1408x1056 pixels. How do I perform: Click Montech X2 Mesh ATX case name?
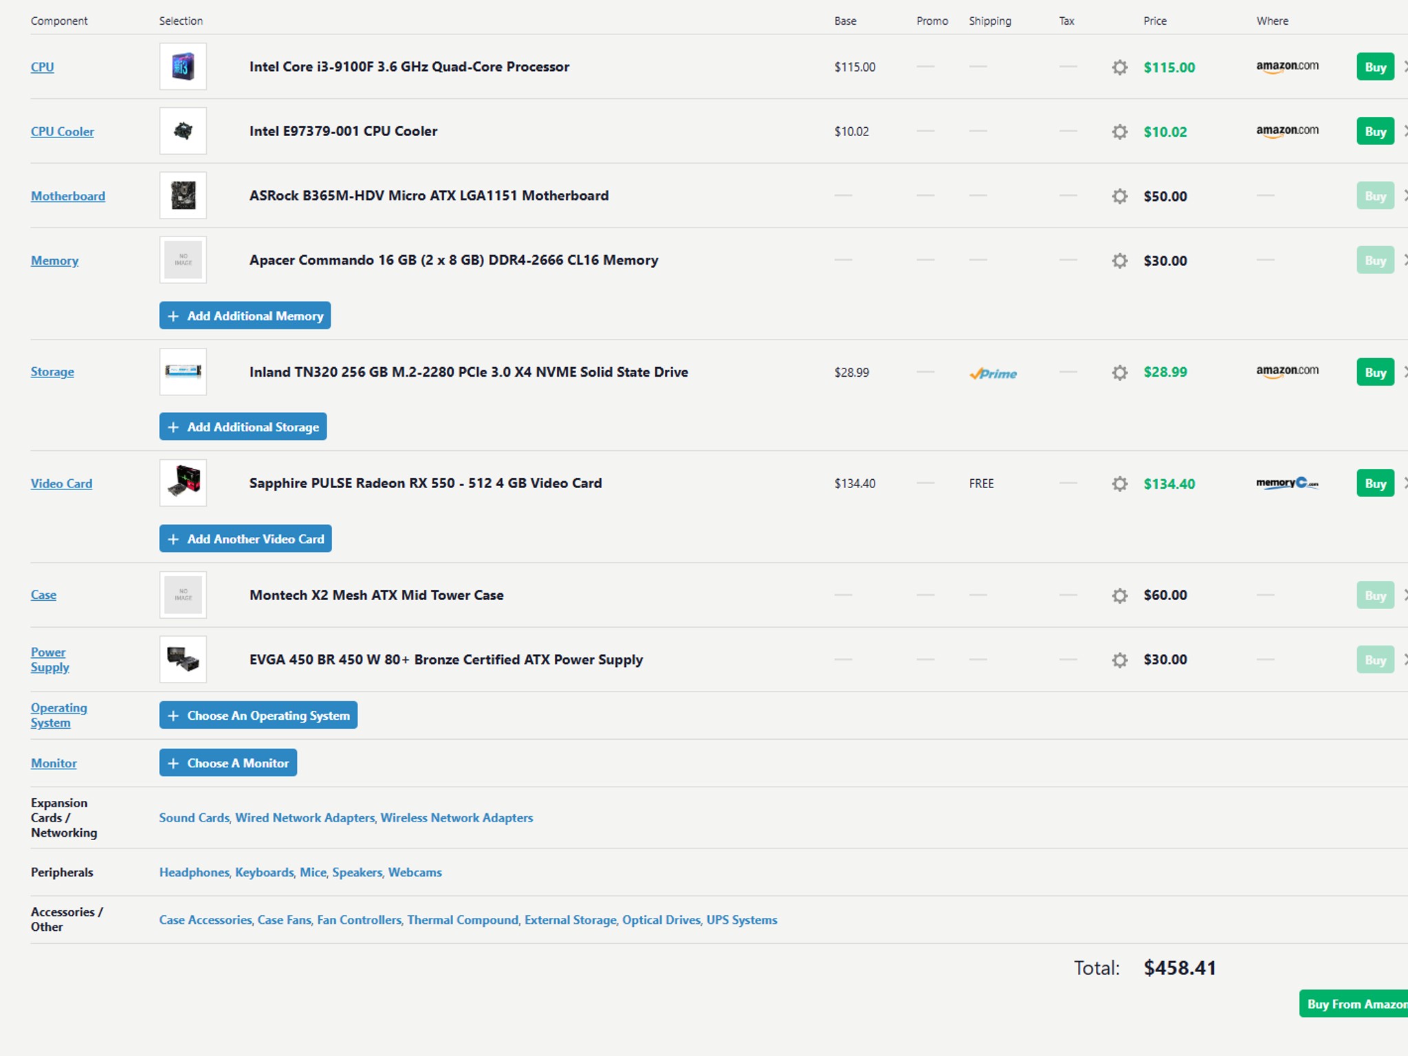tap(376, 595)
